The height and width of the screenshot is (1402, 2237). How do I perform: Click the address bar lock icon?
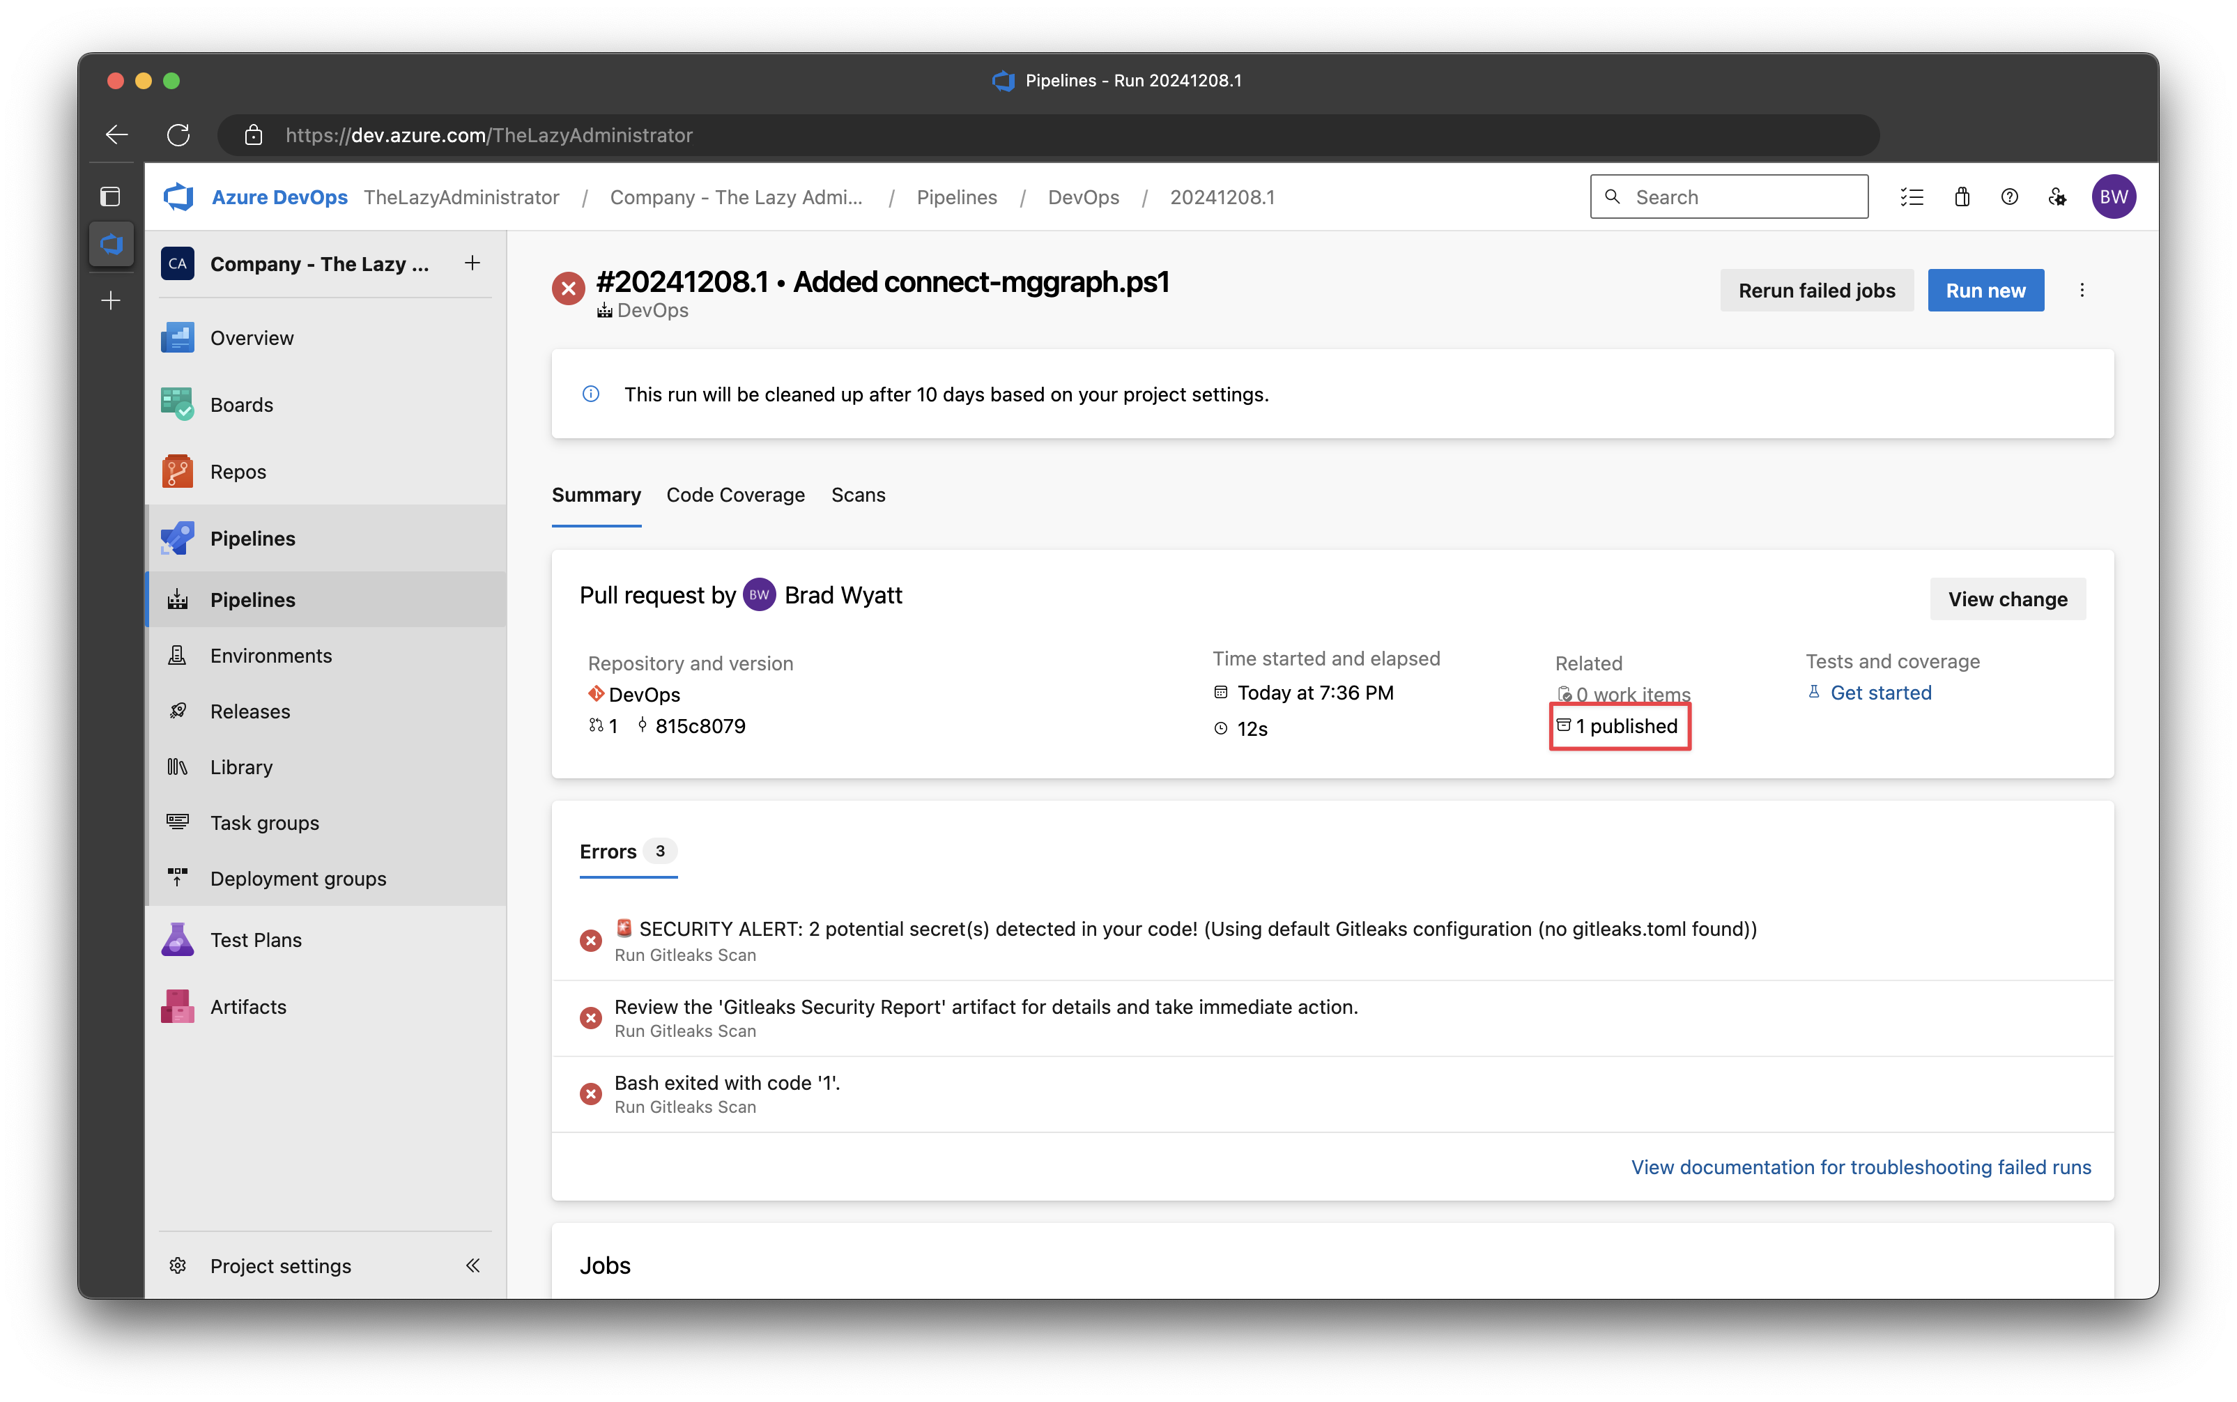pos(253,135)
